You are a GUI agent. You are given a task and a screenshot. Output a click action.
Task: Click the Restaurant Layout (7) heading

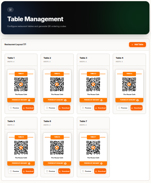tap(15, 44)
